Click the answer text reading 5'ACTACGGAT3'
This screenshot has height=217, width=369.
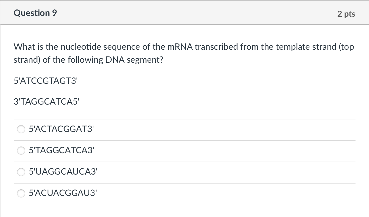(61, 129)
